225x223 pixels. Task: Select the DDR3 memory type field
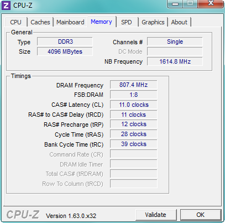tap(65, 42)
